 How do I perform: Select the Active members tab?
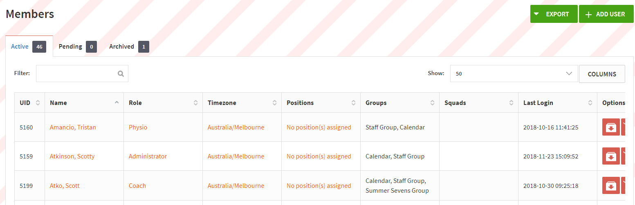point(29,47)
